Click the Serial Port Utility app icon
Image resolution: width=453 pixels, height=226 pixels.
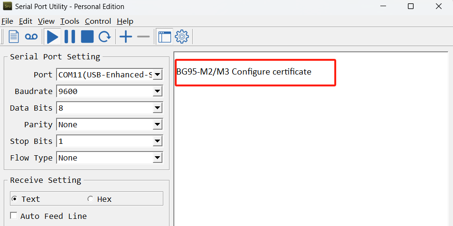7,6
